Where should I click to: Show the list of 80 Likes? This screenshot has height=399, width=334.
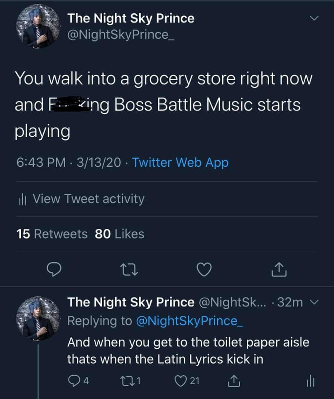119,234
